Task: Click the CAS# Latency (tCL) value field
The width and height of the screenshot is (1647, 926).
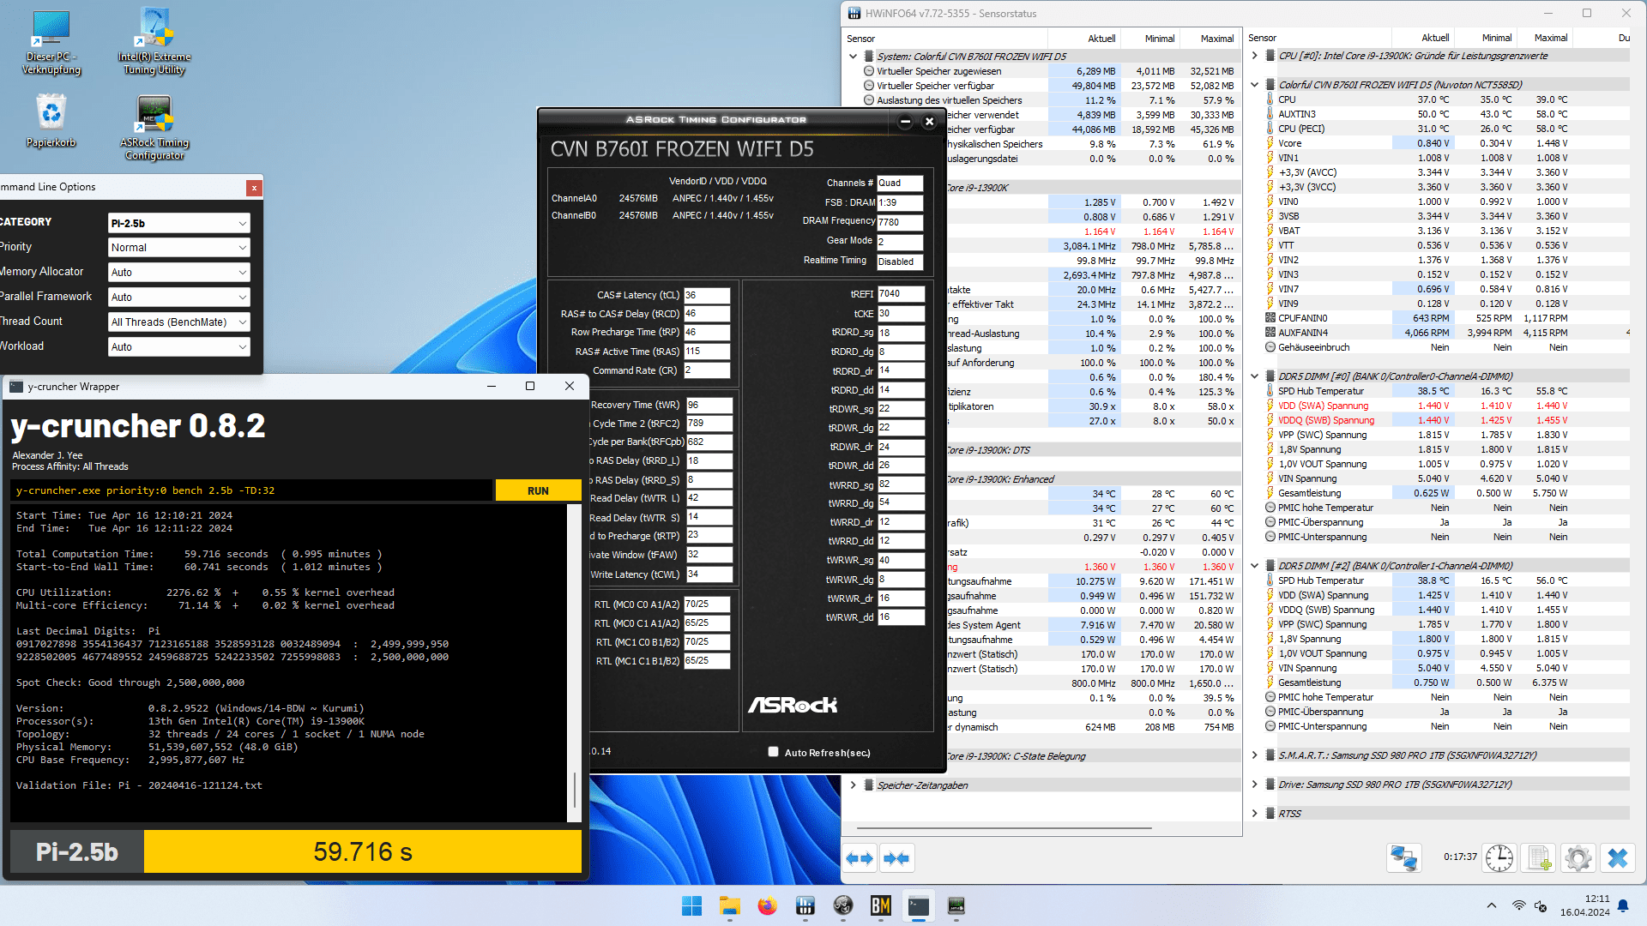Action: (x=706, y=295)
